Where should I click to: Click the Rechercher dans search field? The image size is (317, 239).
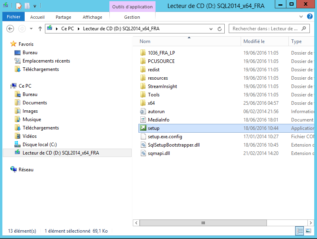pos(269,29)
